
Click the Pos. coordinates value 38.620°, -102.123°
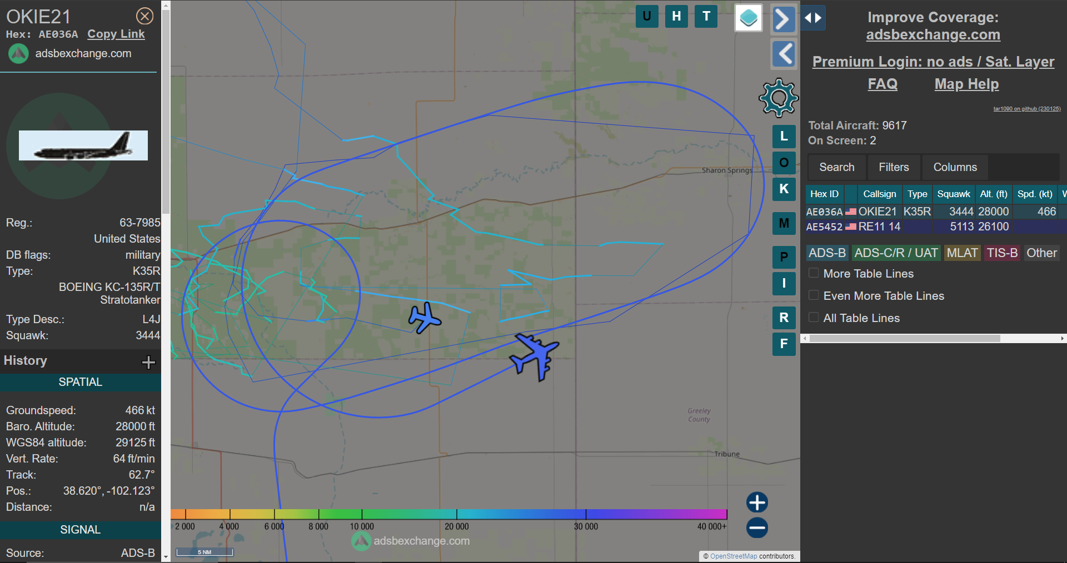[109, 491]
